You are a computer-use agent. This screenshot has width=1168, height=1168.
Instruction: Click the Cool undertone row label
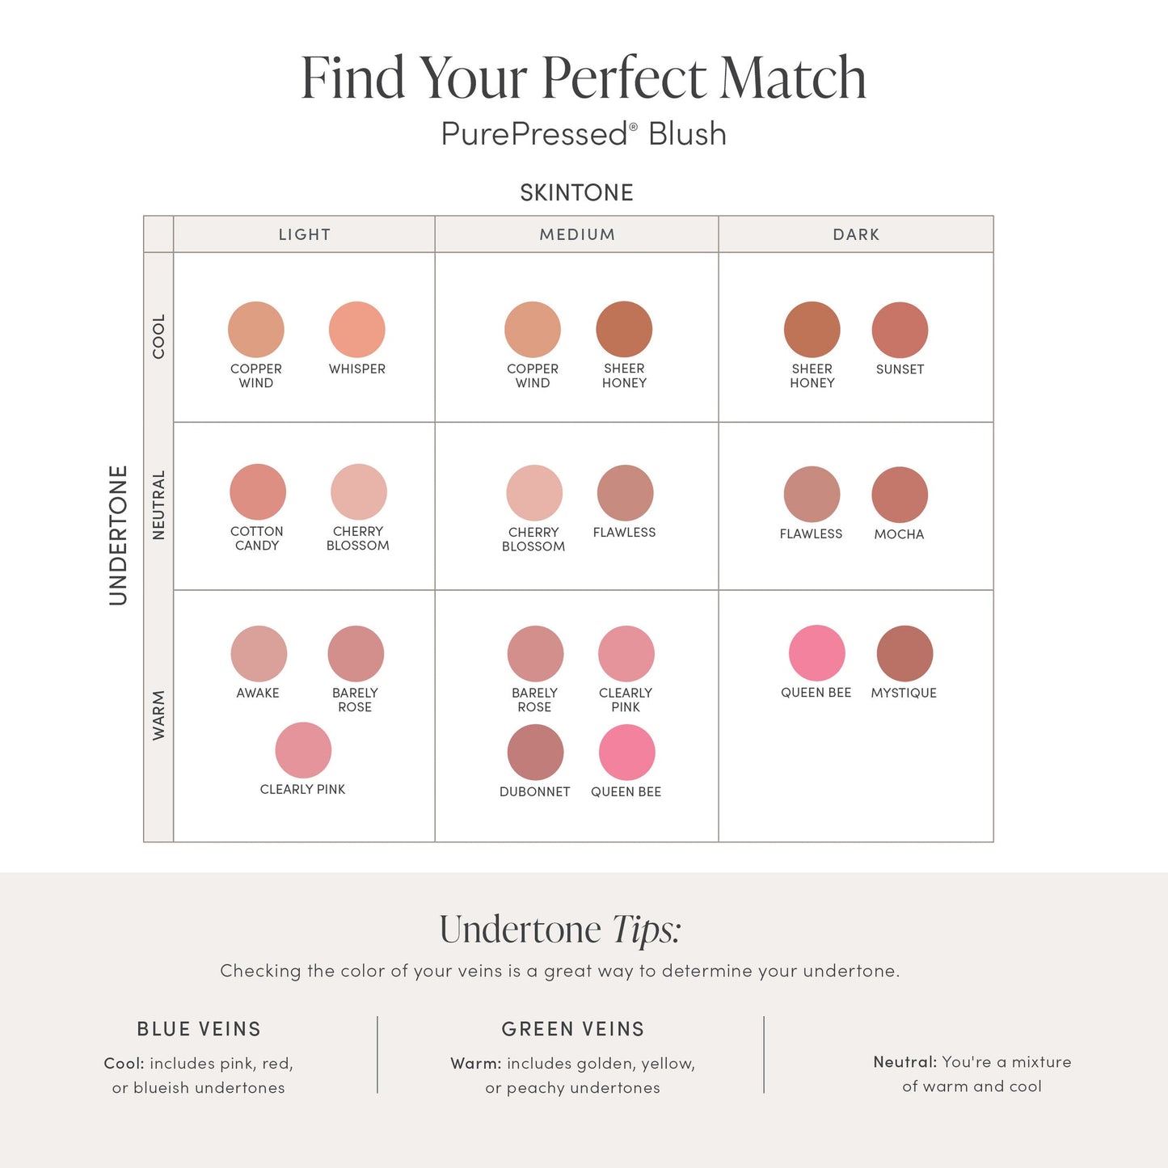158,336
